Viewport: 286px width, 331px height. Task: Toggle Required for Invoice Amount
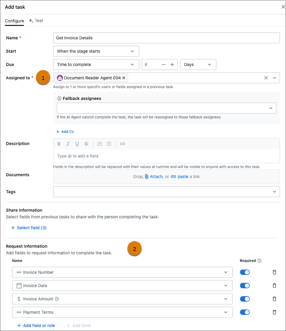tap(245, 299)
